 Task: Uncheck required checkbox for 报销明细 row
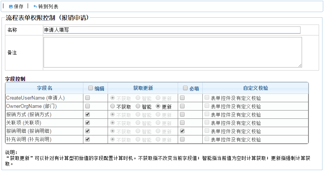[182, 131]
